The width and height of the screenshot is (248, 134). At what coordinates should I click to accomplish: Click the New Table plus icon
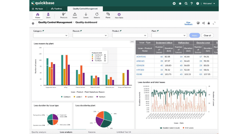pyautogui.click(x=119, y=15)
